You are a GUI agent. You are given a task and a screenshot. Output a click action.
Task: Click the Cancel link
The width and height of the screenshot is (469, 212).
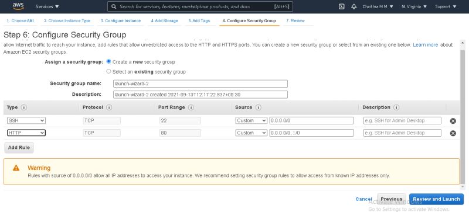point(363,199)
